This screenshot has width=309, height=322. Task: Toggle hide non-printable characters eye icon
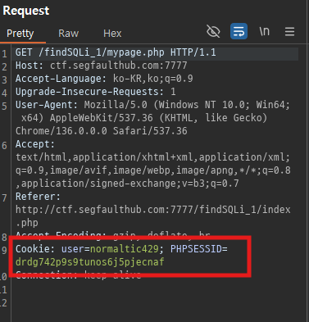point(213,31)
